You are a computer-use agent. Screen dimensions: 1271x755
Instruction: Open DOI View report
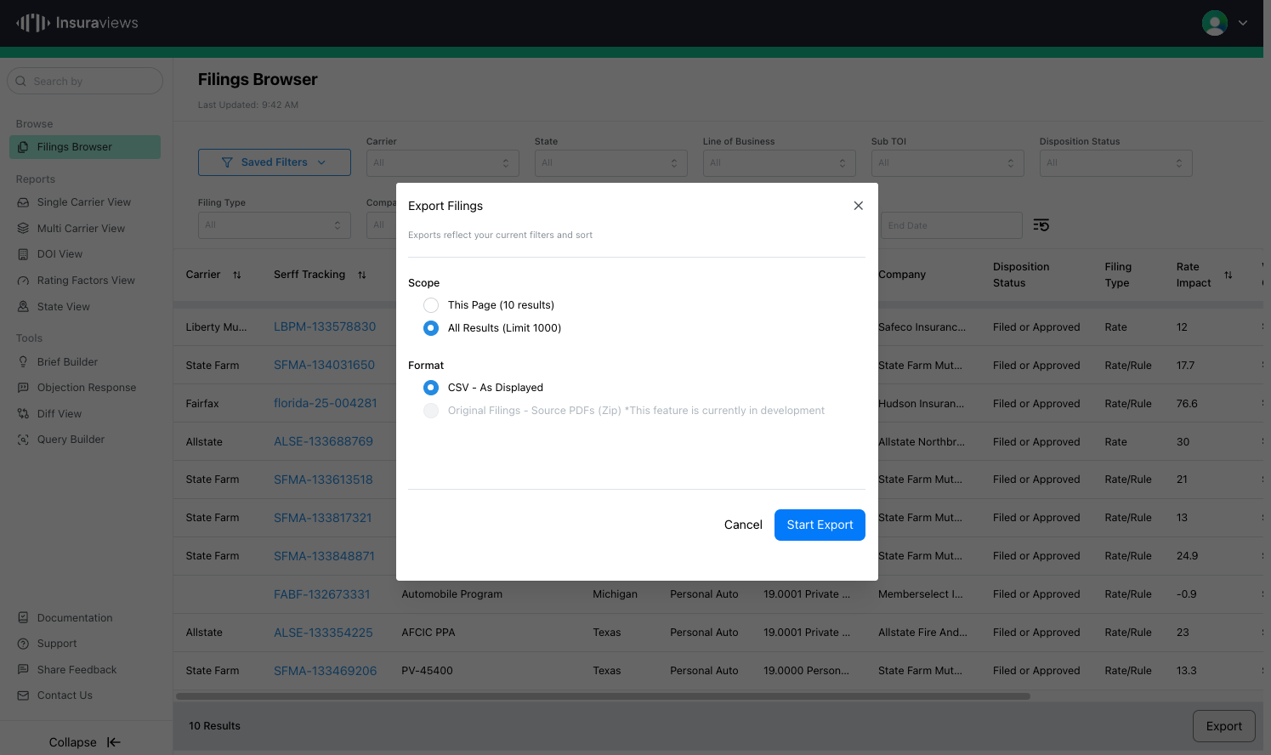point(60,254)
